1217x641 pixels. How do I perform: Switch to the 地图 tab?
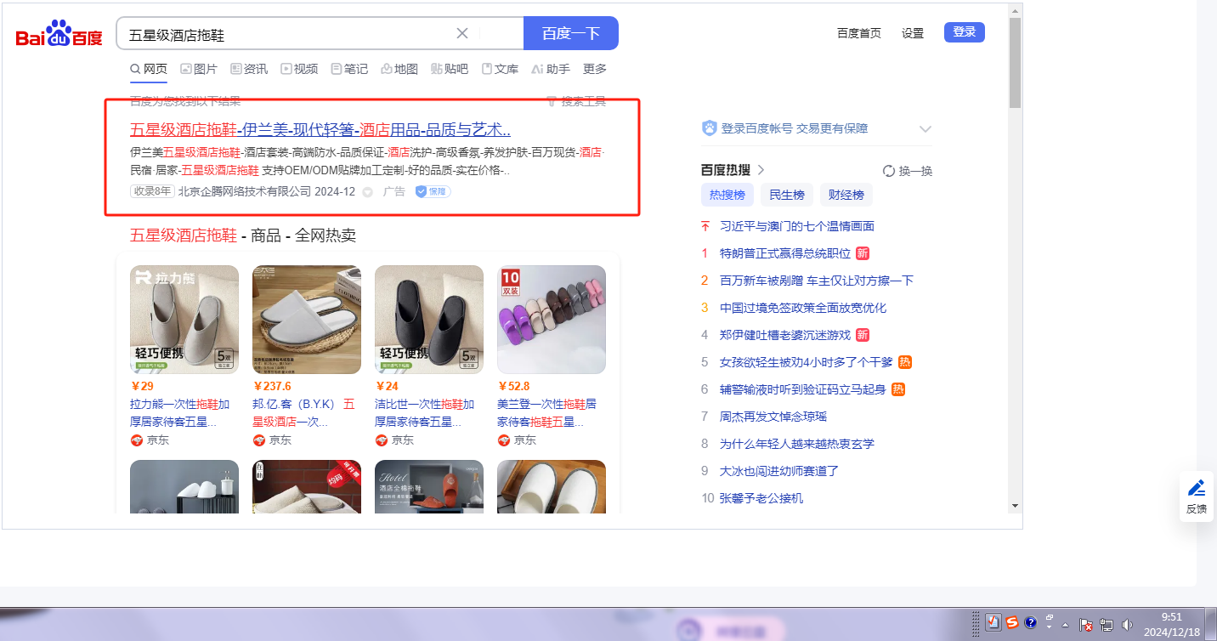[399, 69]
